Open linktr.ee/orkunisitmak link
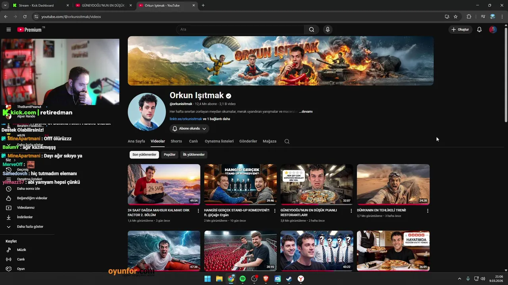 (x=186, y=119)
